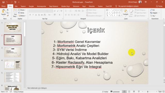This screenshot has width=165, height=93.
Task: Start Slide Show from status bar
Action: 139,92
